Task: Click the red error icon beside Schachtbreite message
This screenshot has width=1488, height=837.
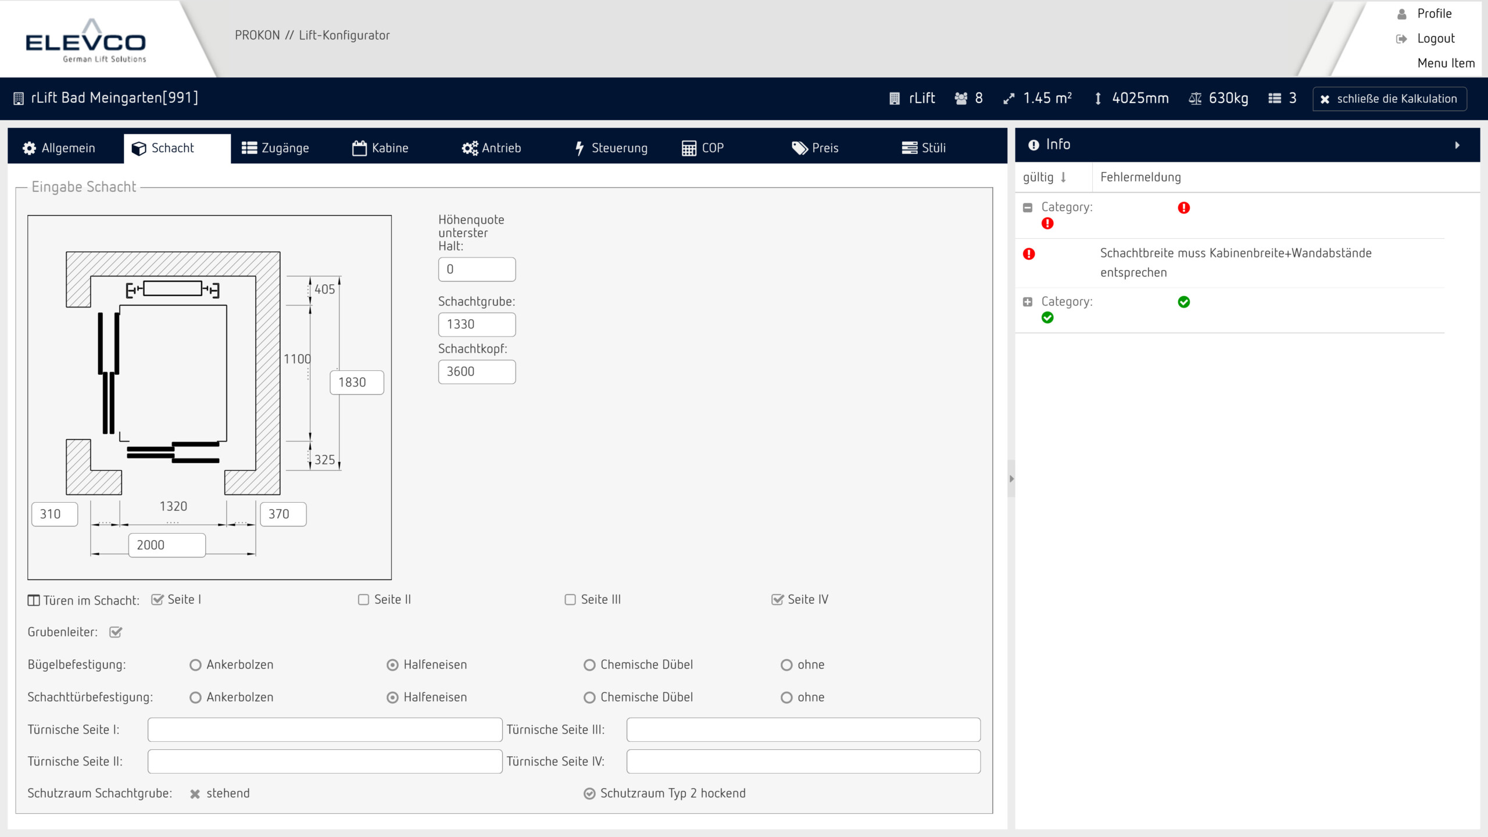Action: pyautogui.click(x=1029, y=254)
